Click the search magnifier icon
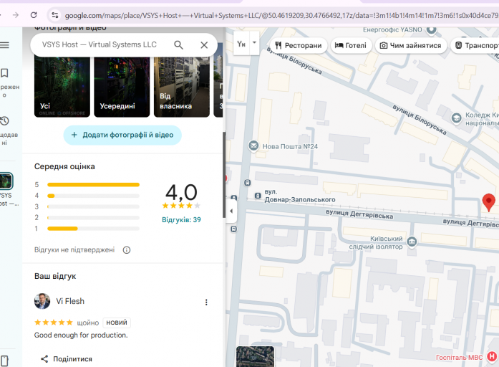The height and width of the screenshot is (367, 499). 178,45
